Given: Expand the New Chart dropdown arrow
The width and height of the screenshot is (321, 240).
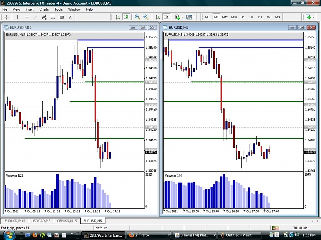Looking at the screenshot, I should pyautogui.click(x=313, y=17).
